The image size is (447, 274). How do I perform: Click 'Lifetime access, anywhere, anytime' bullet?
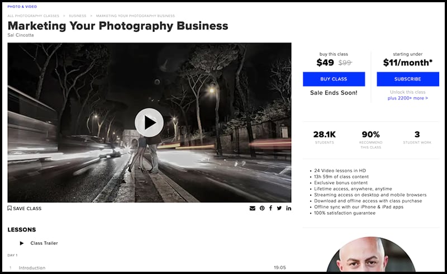(x=353, y=188)
